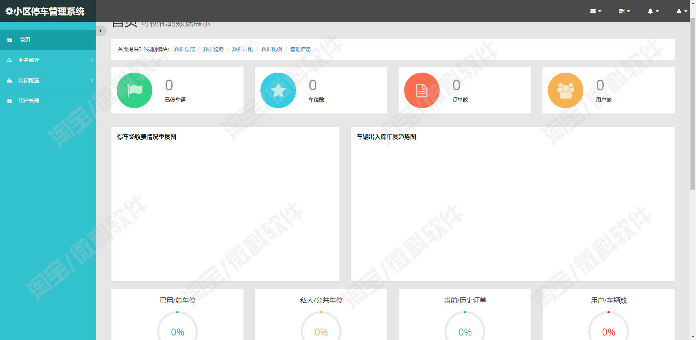Click the 车辆出入库年度趋势图 chart title
This screenshot has height=340, width=696.
tap(386, 137)
